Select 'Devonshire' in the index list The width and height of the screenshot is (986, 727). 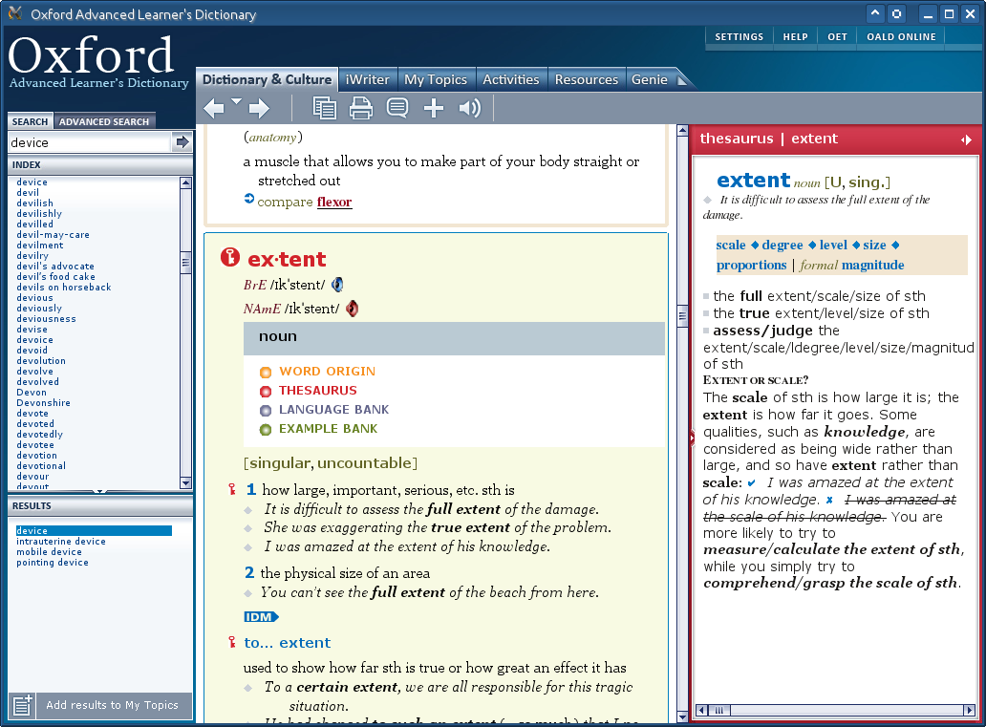(x=43, y=402)
